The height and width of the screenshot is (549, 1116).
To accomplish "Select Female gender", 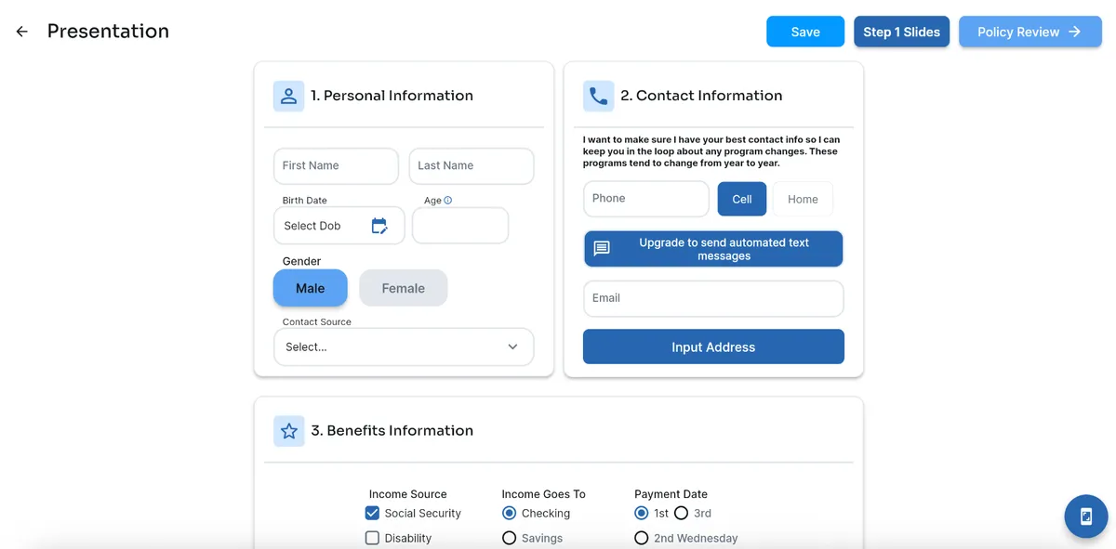I will pyautogui.click(x=404, y=288).
